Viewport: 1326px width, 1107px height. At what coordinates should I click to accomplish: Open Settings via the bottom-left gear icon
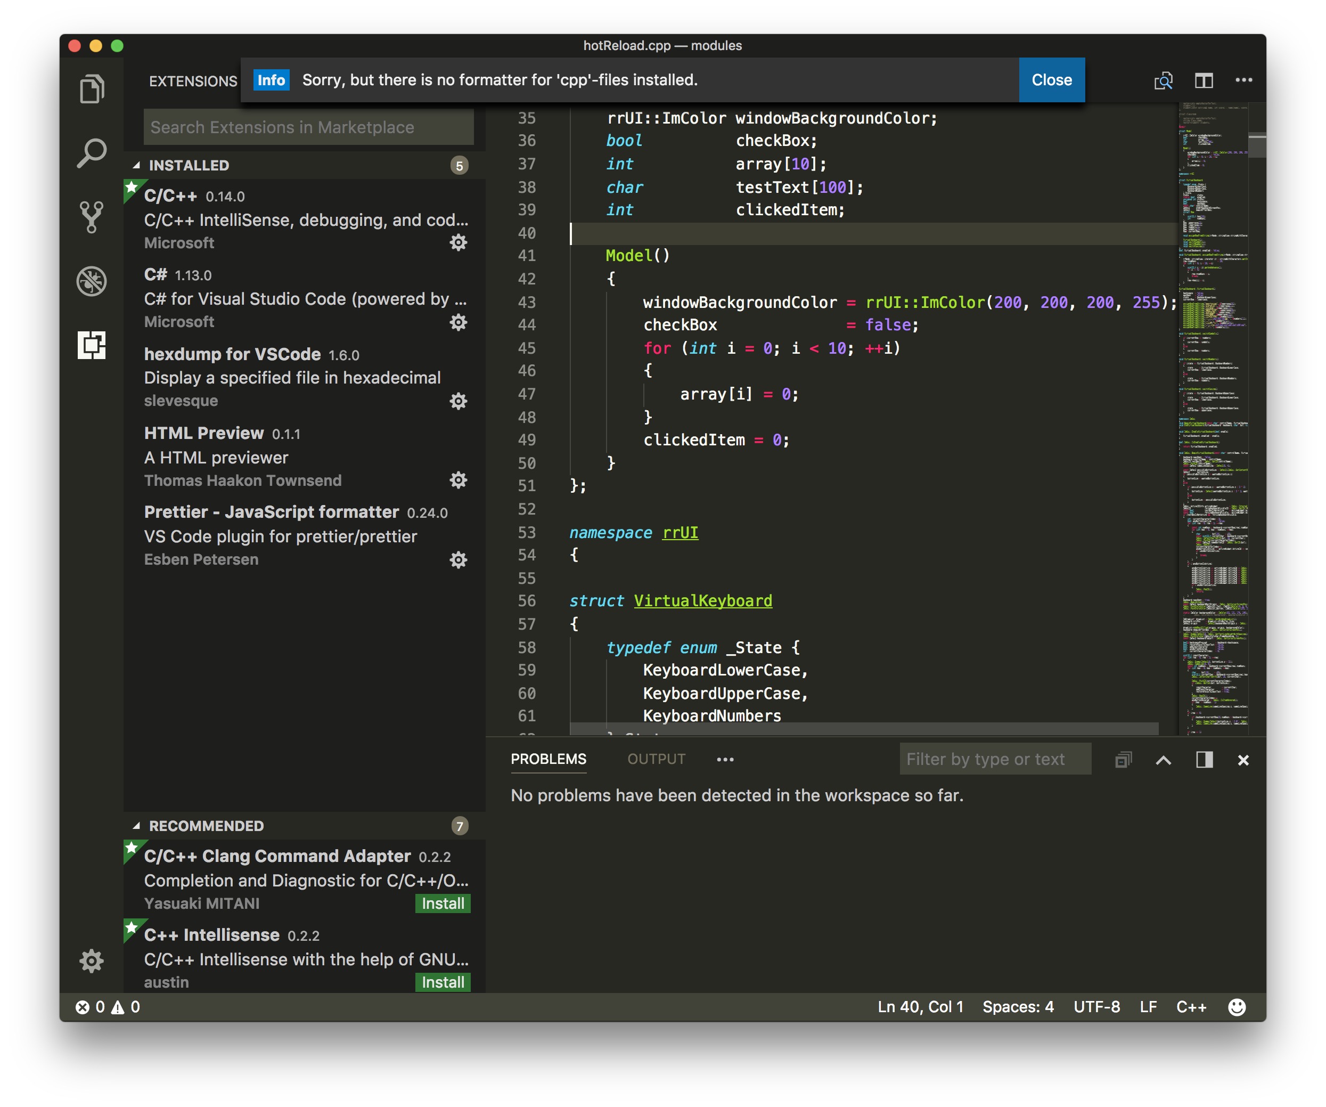coord(92,961)
